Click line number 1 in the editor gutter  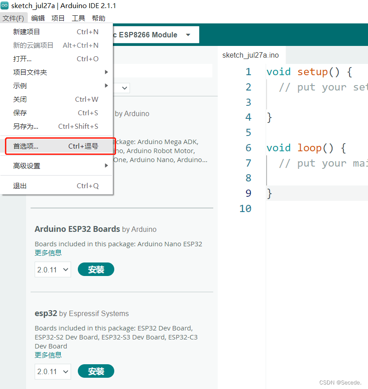[x=248, y=72]
